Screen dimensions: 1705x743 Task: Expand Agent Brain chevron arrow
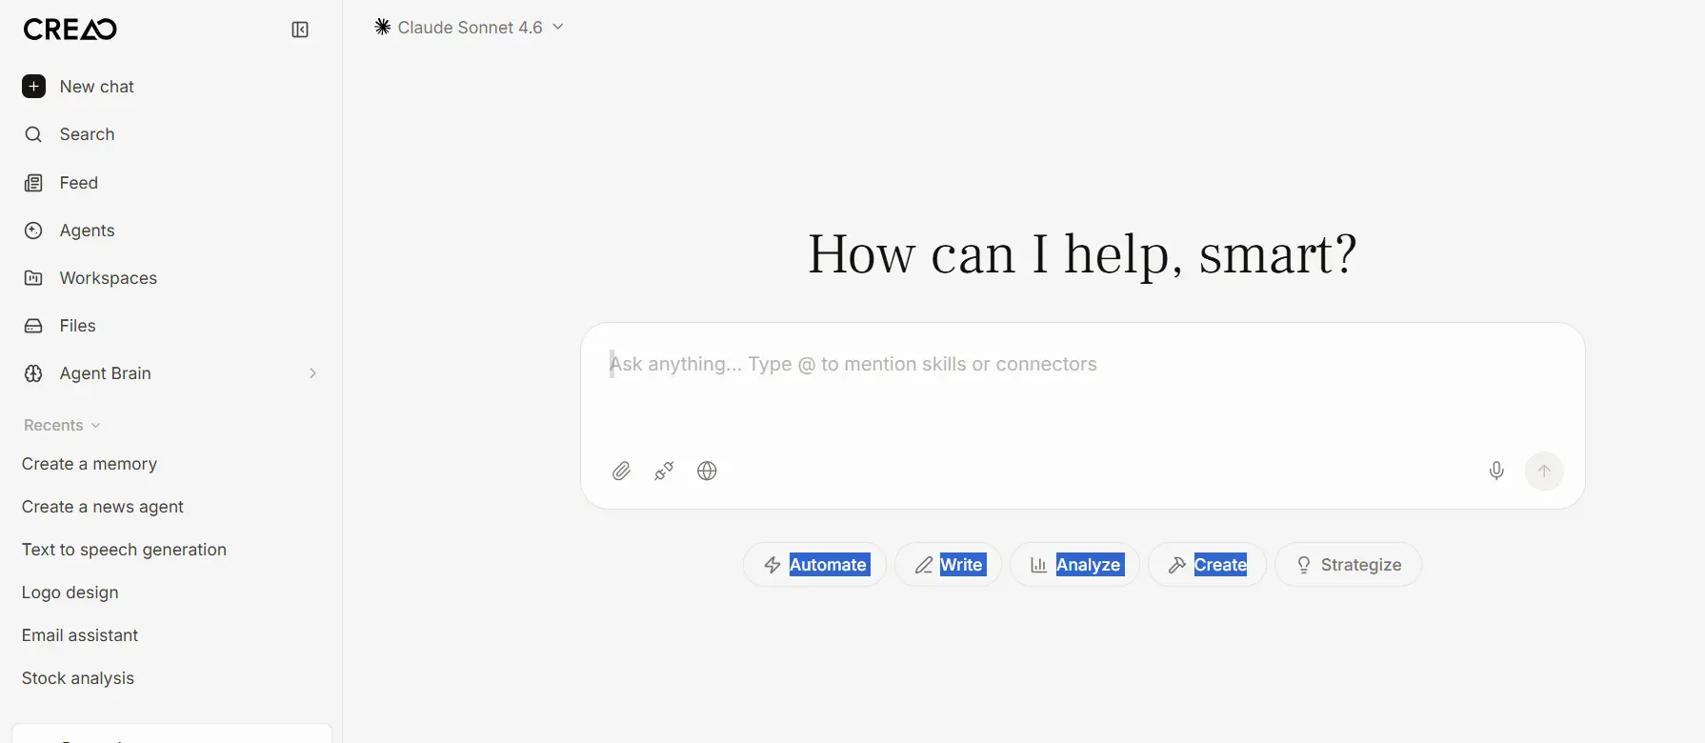312,373
